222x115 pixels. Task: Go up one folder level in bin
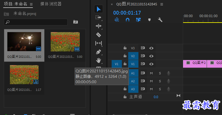point(6,14)
